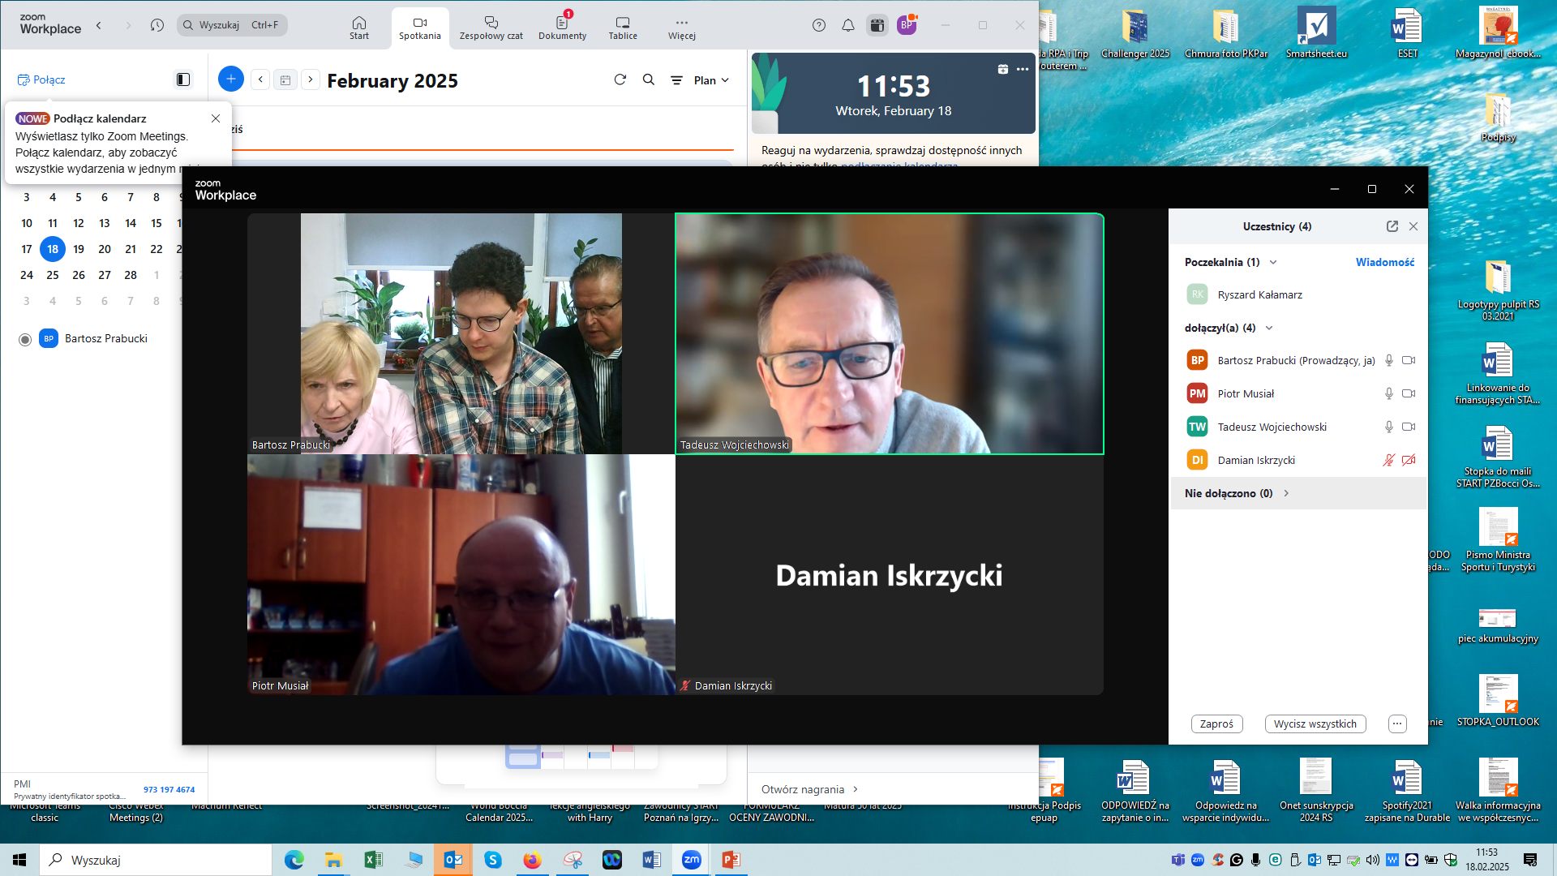Toggle Damian Iskrzycki's disabled camera icon
The width and height of the screenshot is (1557, 876).
pyautogui.click(x=1409, y=460)
